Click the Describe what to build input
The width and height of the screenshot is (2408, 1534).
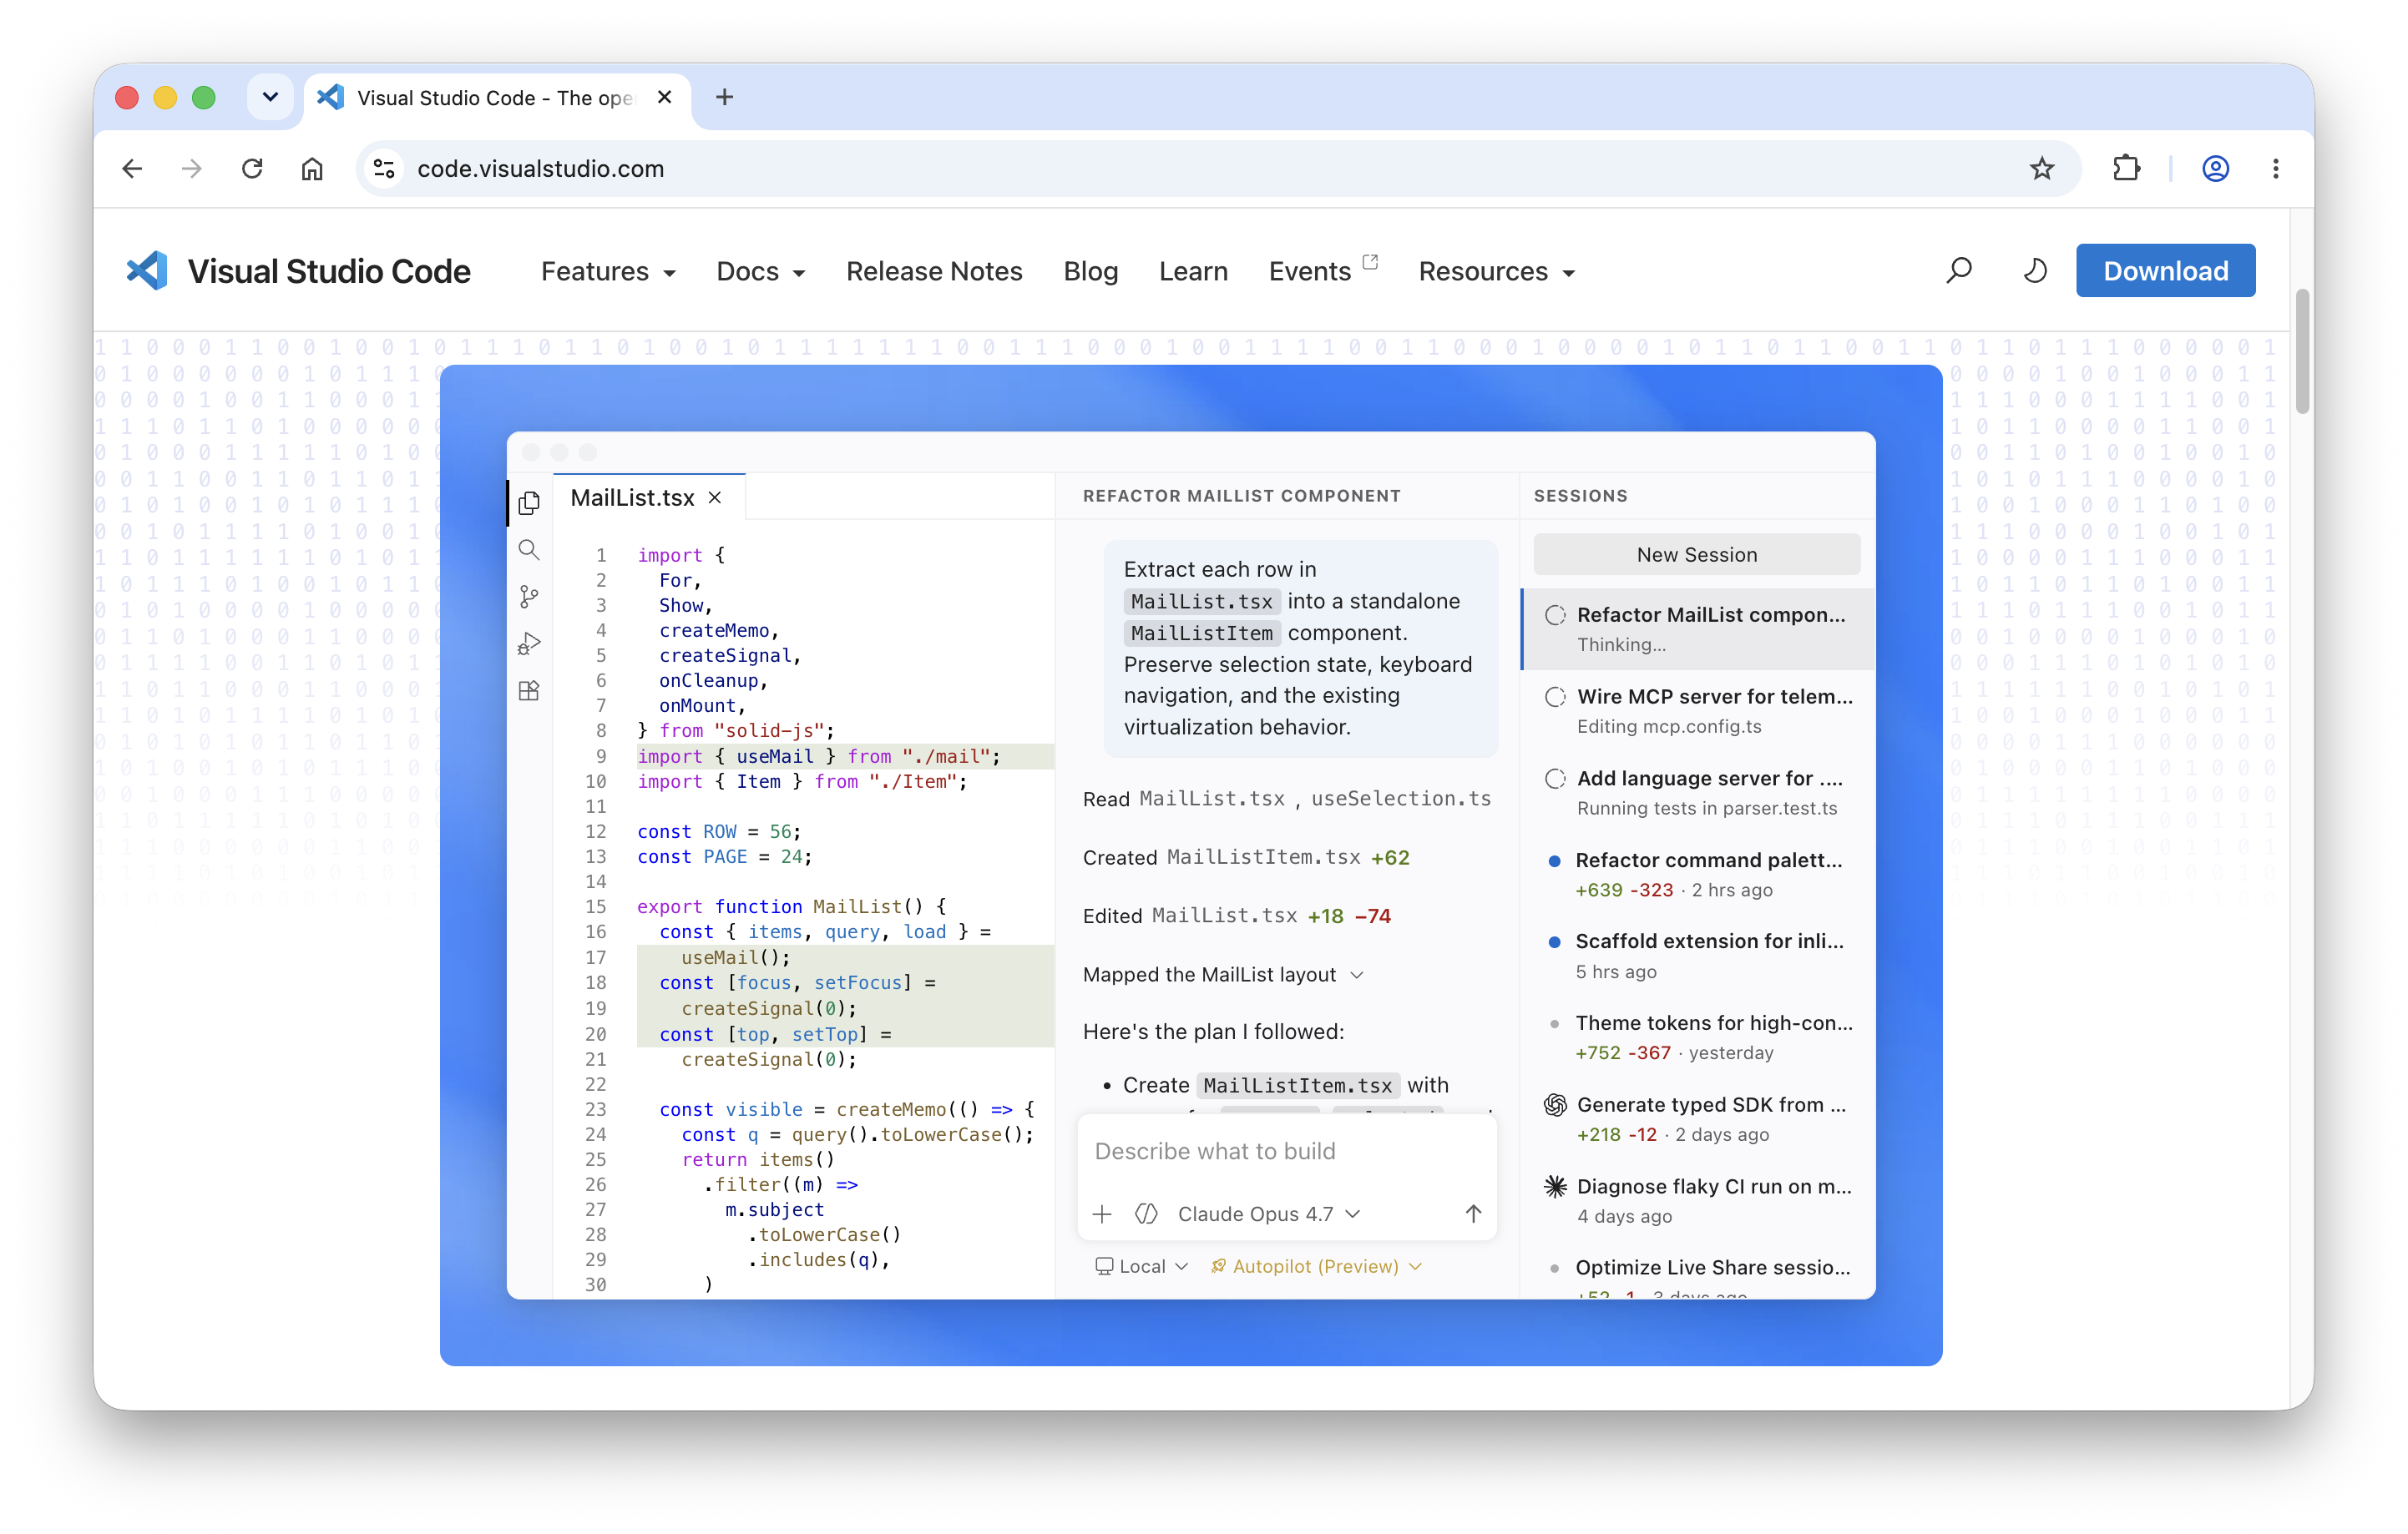1286,1151
